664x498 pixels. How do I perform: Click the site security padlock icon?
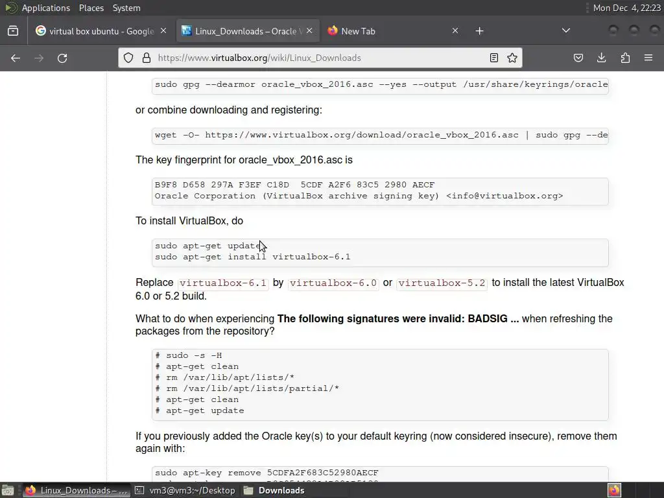147,58
